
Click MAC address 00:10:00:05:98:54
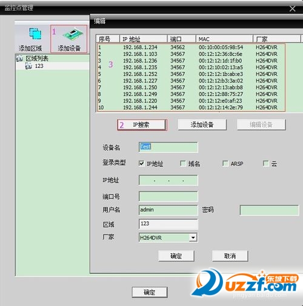click(x=221, y=47)
